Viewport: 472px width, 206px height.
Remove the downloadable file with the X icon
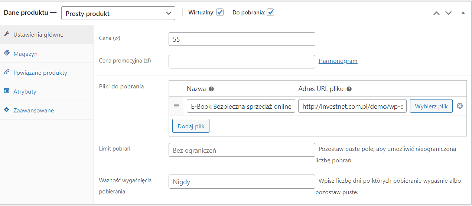[x=460, y=106]
